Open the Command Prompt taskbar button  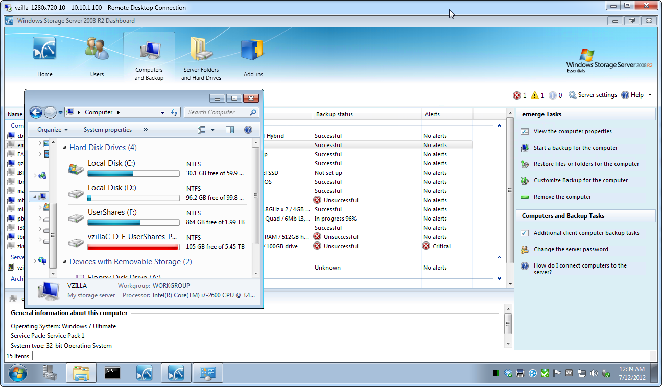112,373
